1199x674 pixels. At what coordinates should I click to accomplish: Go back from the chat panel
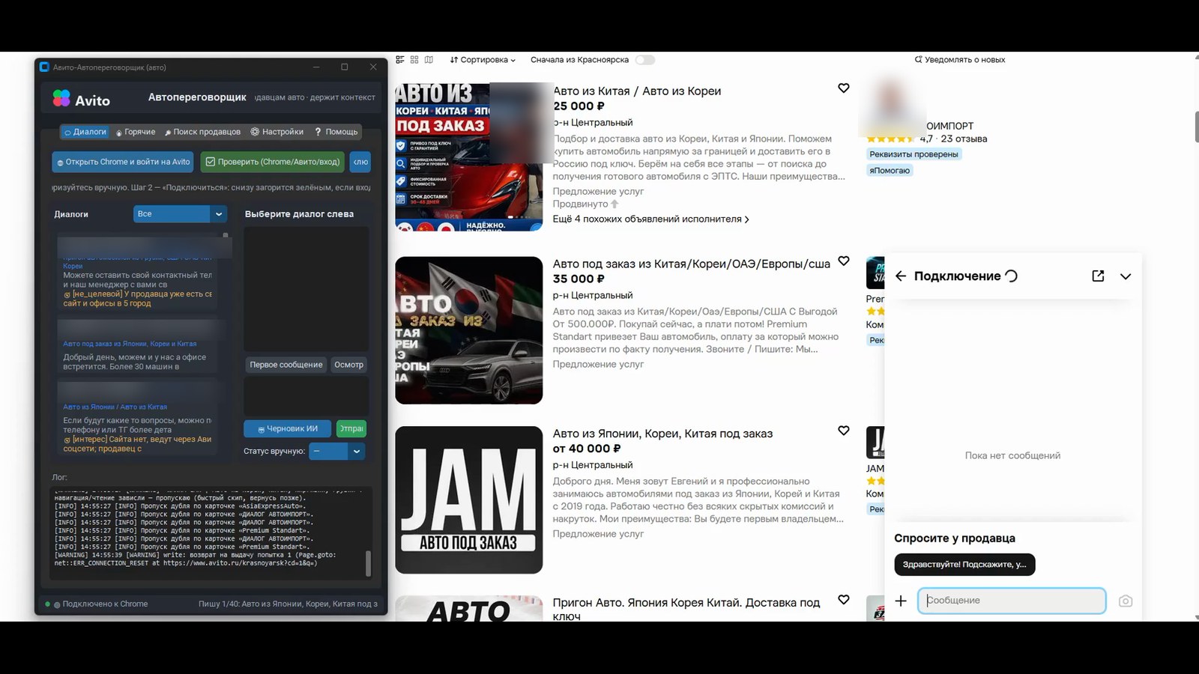(x=901, y=276)
